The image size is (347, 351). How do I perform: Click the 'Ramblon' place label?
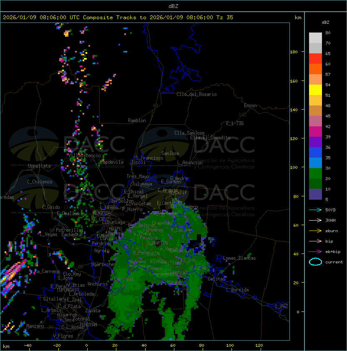[137, 120]
